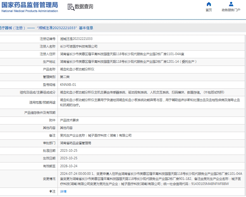Click the empty 产品储存条件及有效期 value cell
The width and height of the screenshot is (246, 197).
pyautogui.click(x=151, y=113)
